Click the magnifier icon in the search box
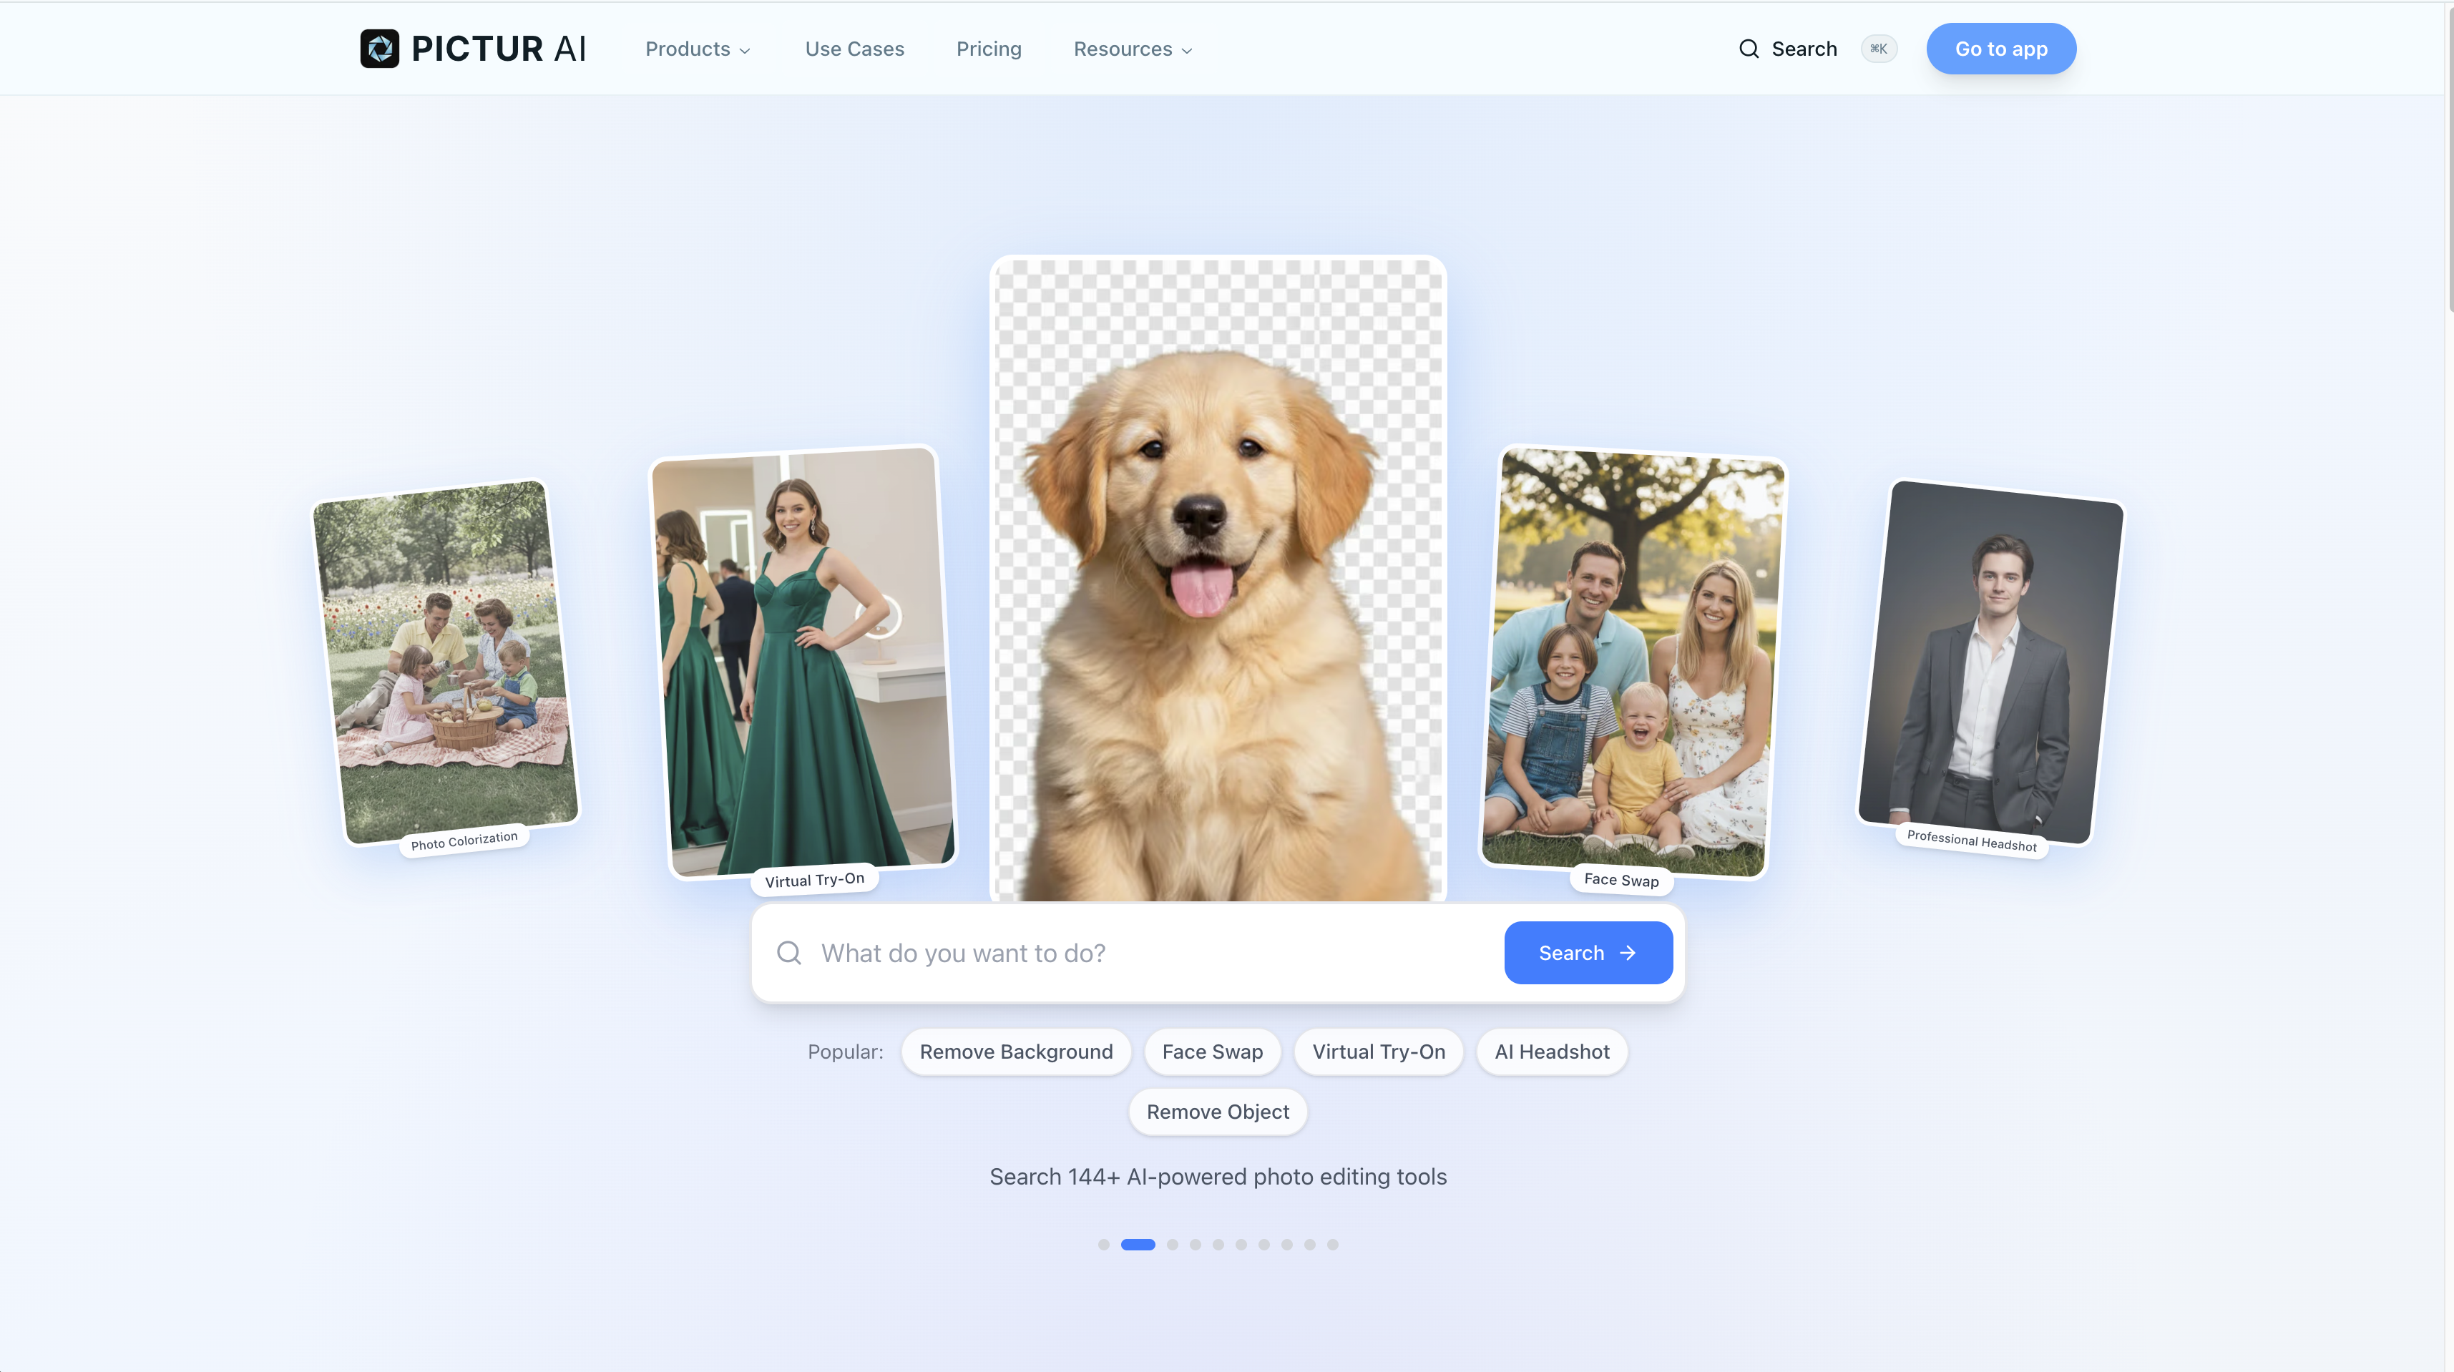Viewport: 2454px width, 1372px height. tap(788, 953)
